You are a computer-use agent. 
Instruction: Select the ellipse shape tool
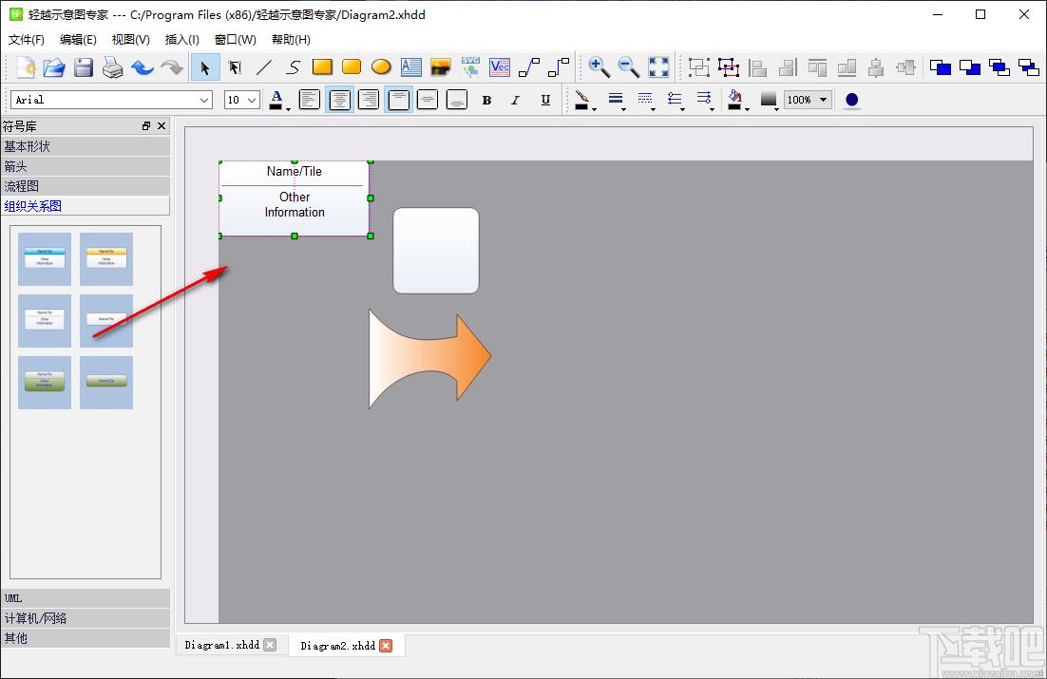[381, 67]
